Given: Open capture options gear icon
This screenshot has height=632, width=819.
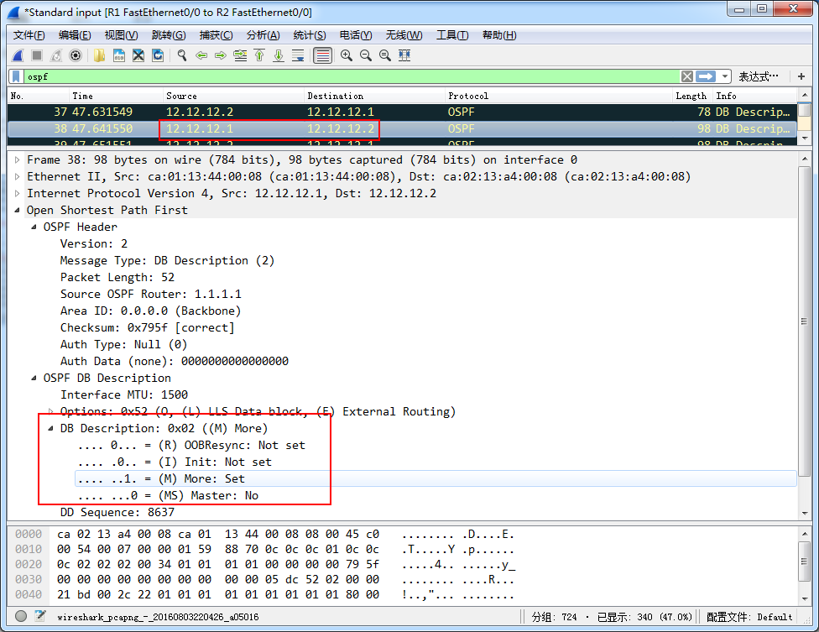Looking at the screenshot, I should [x=76, y=55].
